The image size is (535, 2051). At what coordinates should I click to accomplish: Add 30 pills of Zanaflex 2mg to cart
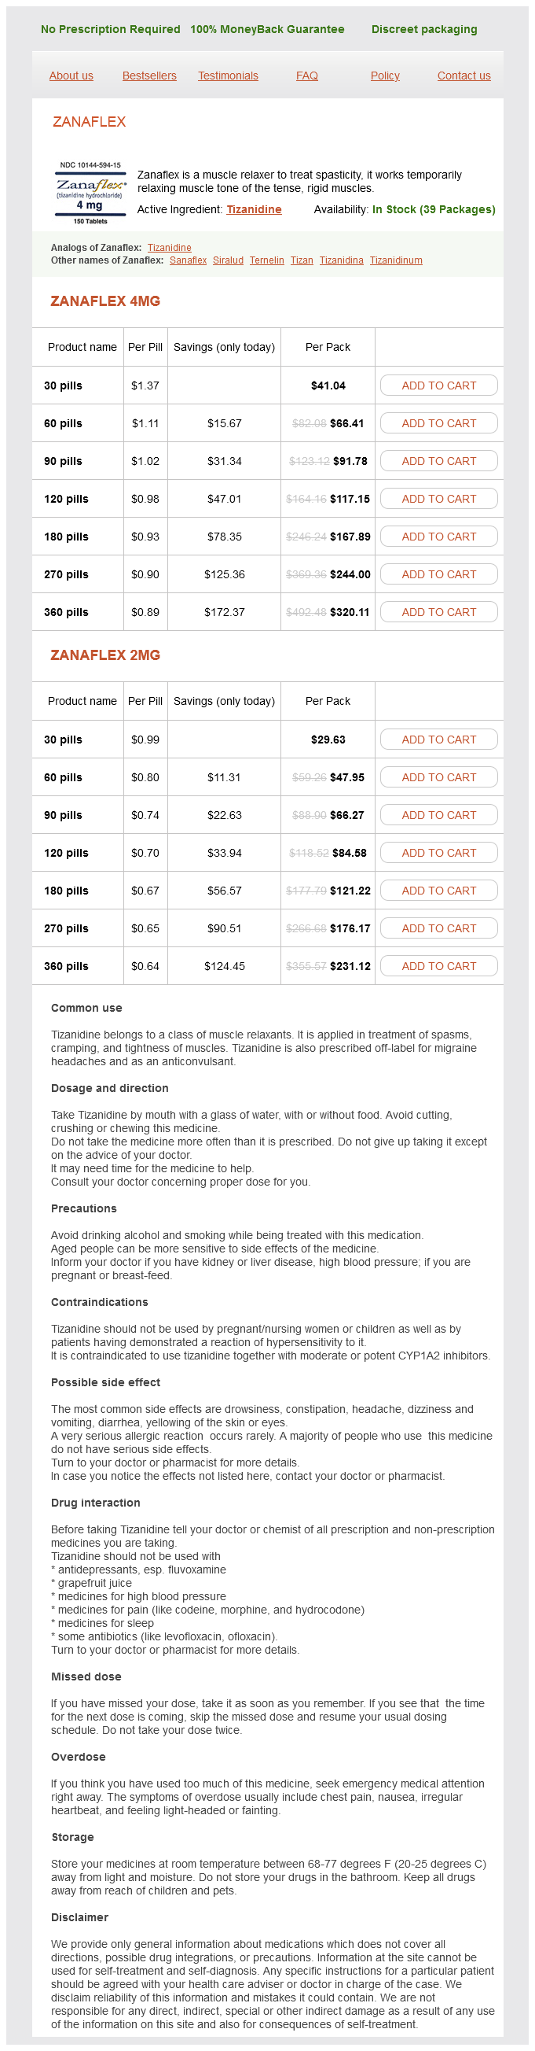tap(439, 740)
